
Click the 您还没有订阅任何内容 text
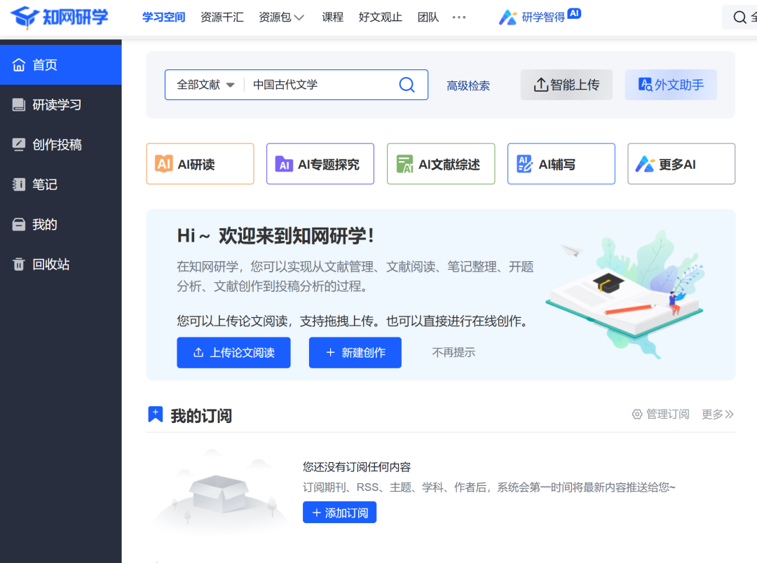(357, 467)
